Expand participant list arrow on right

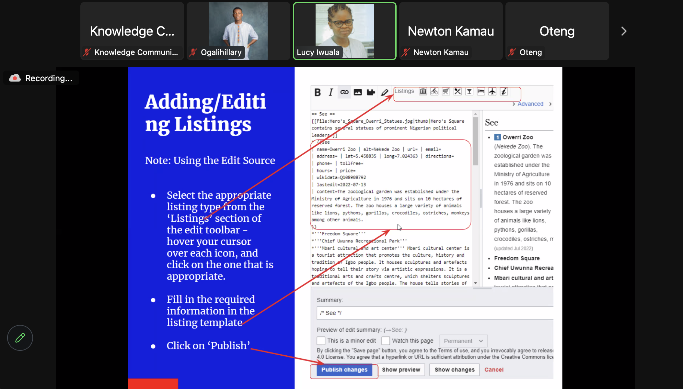[x=623, y=31]
